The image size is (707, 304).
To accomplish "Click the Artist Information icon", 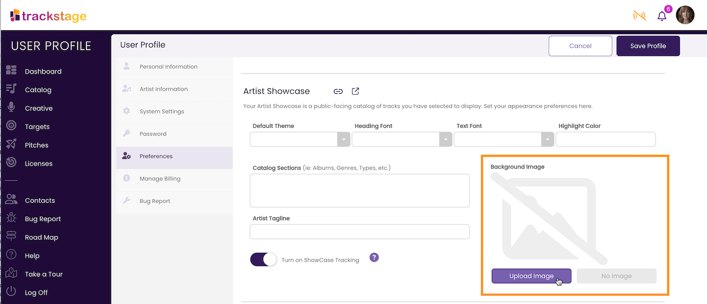I will 127,89.
